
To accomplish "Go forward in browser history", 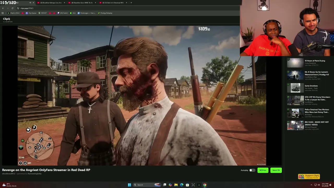I will pos(8,8).
